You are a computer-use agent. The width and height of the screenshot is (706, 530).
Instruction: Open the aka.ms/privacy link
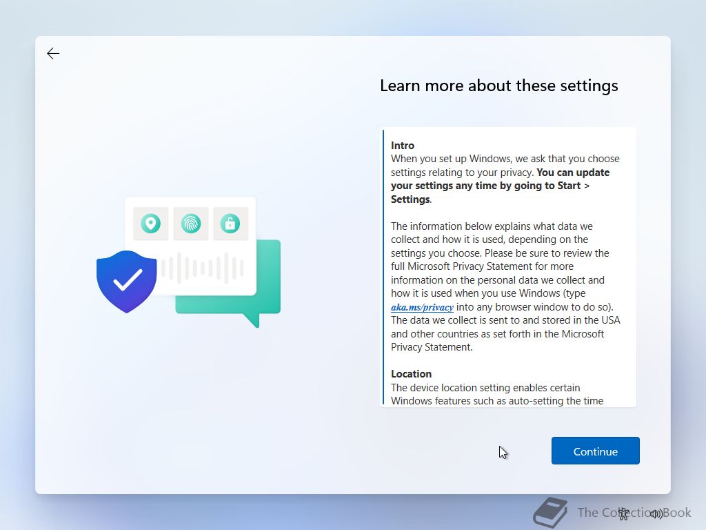pyautogui.click(x=422, y=307)
